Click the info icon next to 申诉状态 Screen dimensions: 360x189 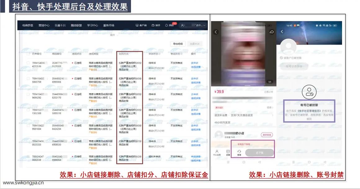tap(159, 54)
